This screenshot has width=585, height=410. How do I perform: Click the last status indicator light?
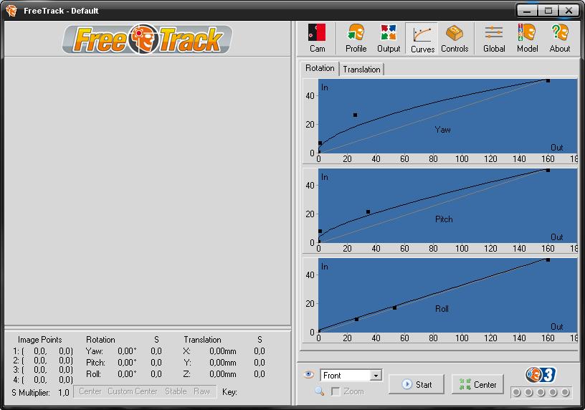coord(565,393)
